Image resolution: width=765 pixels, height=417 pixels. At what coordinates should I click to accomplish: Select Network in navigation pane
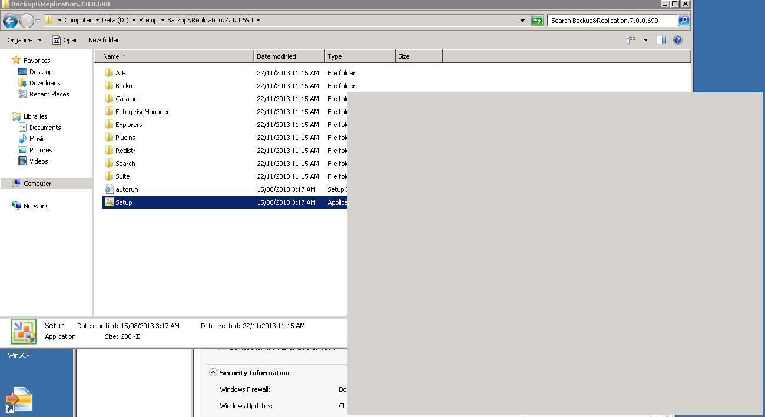click(x=35, y=206)
